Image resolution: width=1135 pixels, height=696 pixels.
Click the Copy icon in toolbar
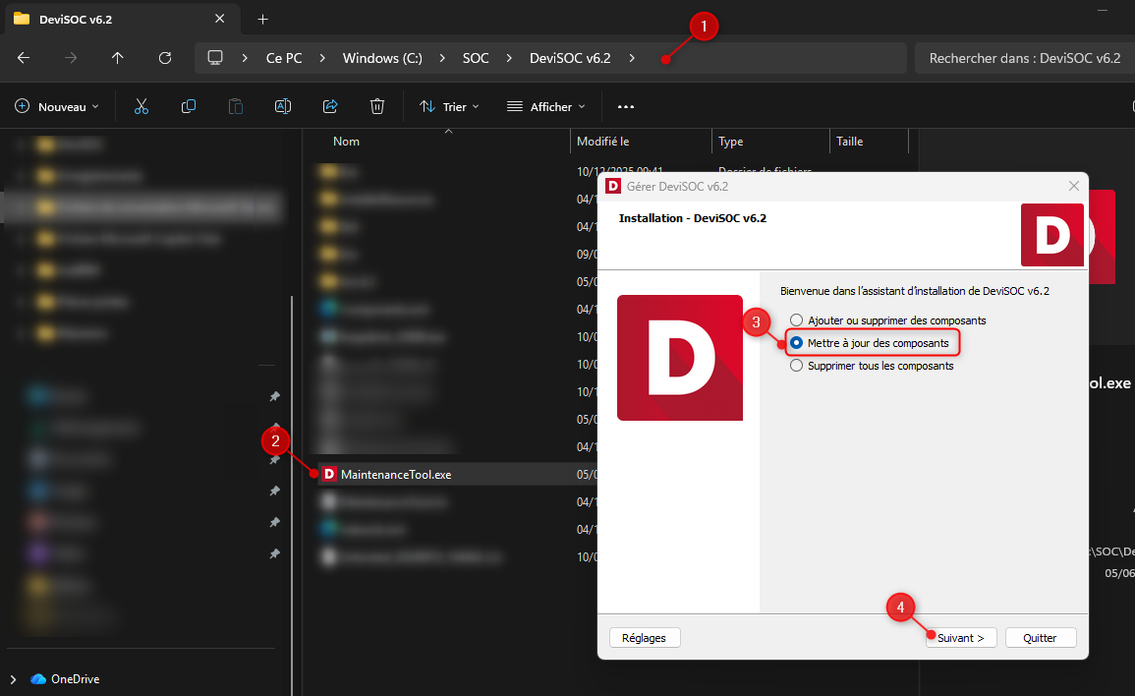click(189, 106)
